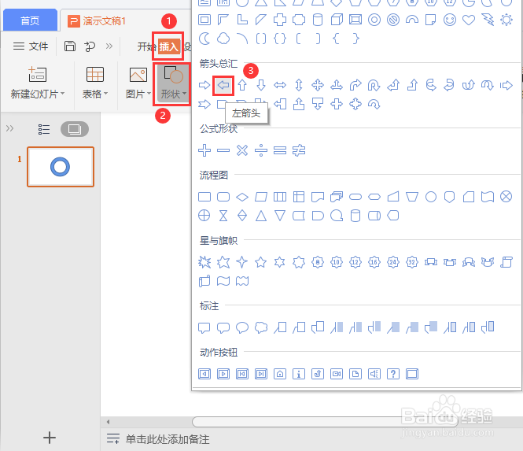This screenshot has width=523, height=451.
Task: Choose the division sign formula shape
Action: tap(261, 150)
